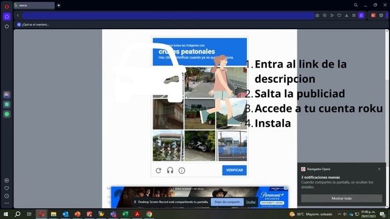Image resolution: width=390 pixels, height=219 pixels.
Task: Open File Explorer from taskbar
Action: coord(54,214)
